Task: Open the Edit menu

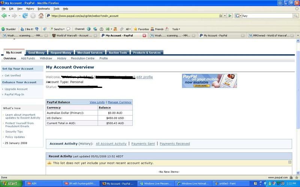Action: [x=11, y=9]
